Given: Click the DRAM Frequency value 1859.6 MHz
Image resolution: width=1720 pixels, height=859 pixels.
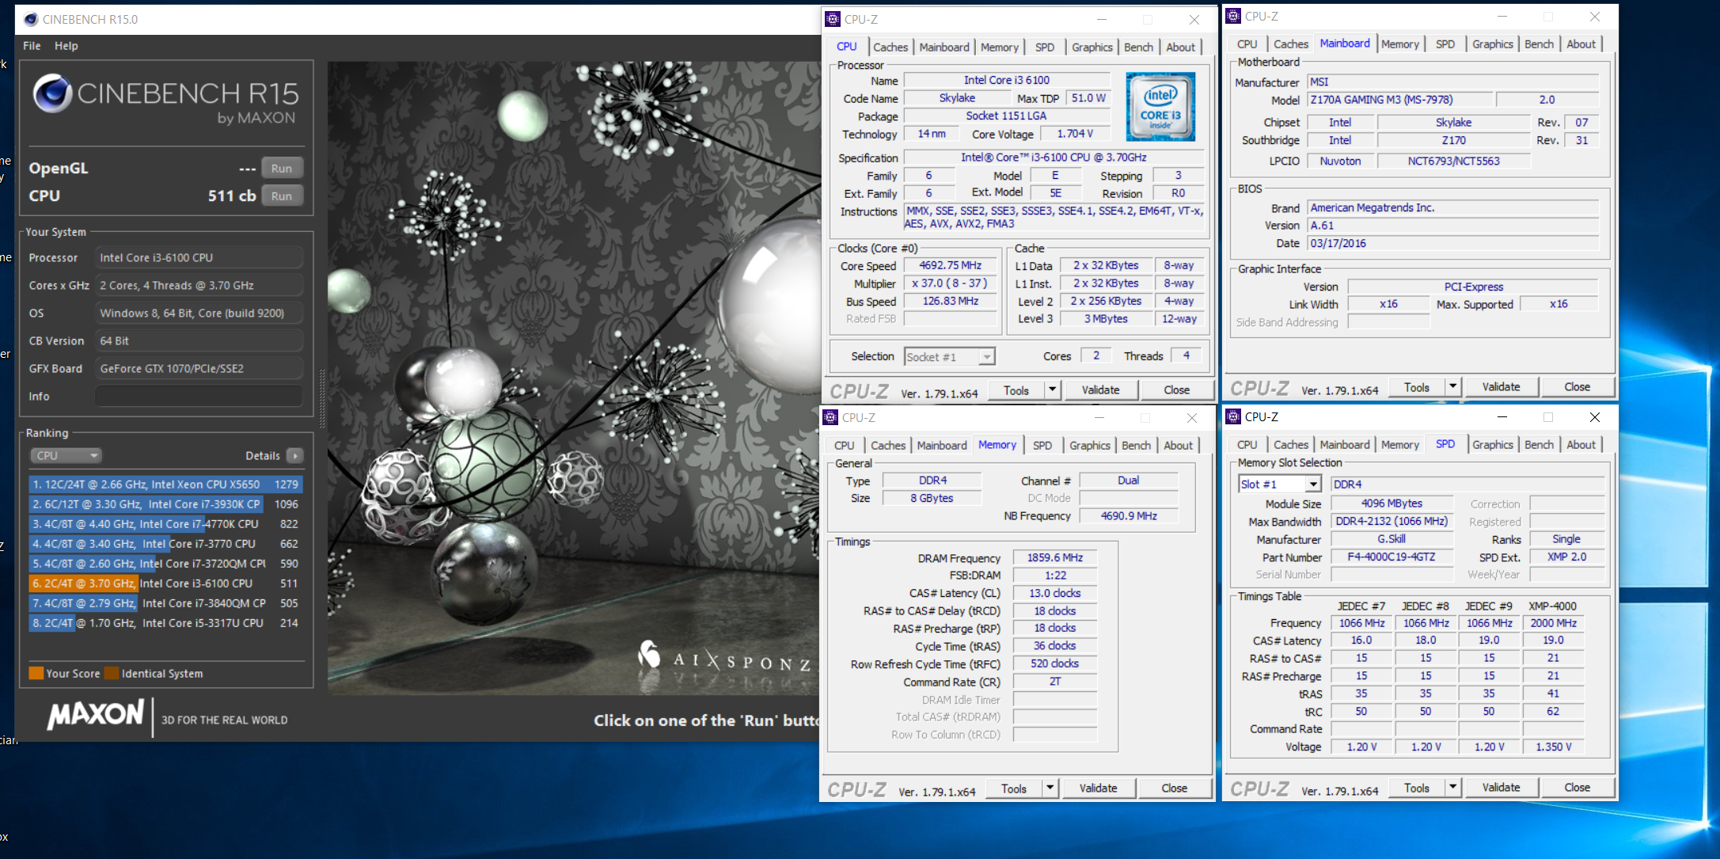Looking at the screenshot, I should 1054,557.
